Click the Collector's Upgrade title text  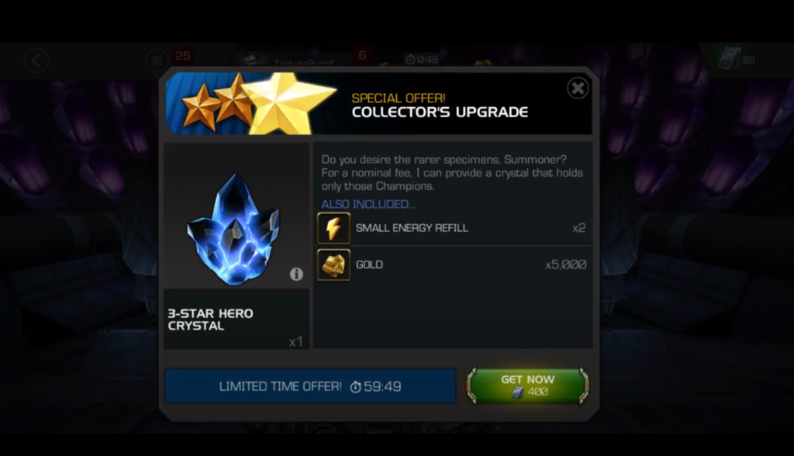[x=440, y=112]
